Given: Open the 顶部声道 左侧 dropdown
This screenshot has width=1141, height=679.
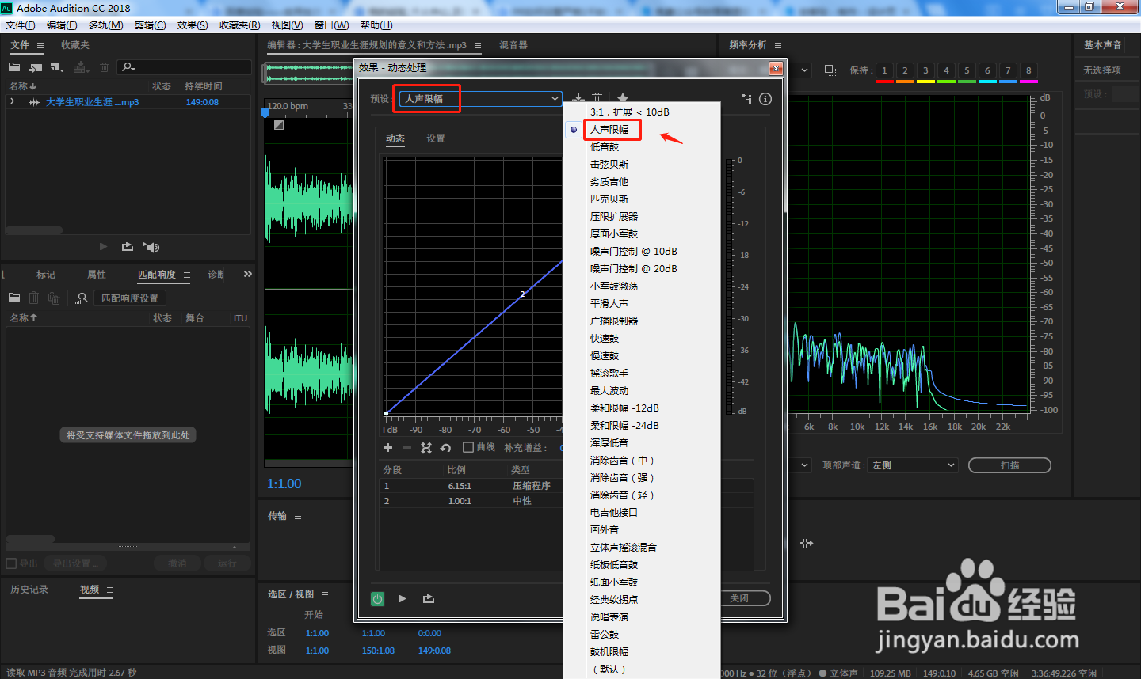Looking at the screenshot, I should (914, 465).
